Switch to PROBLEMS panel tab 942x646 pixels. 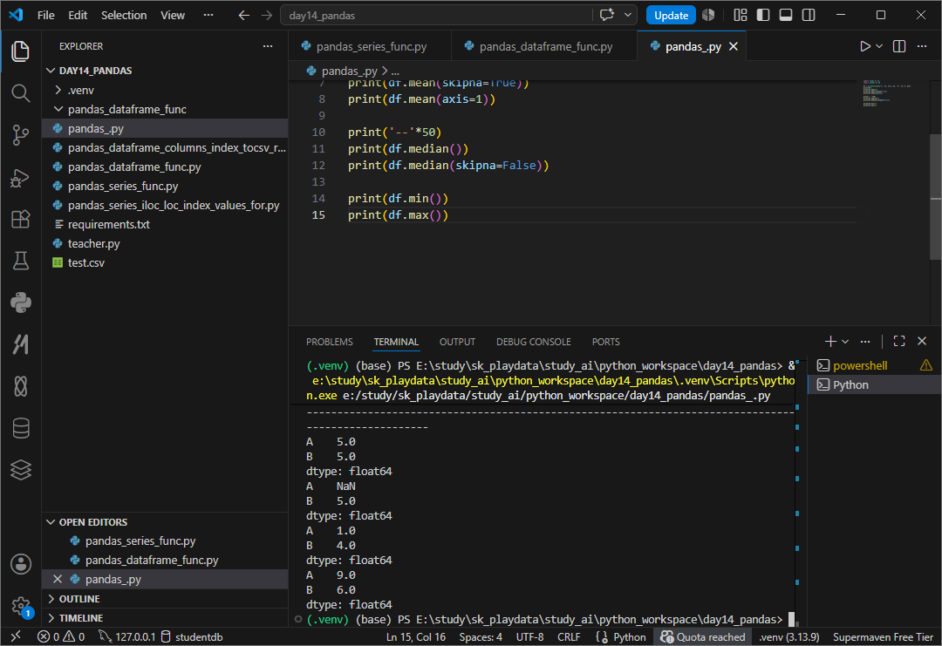pos(329,342)
